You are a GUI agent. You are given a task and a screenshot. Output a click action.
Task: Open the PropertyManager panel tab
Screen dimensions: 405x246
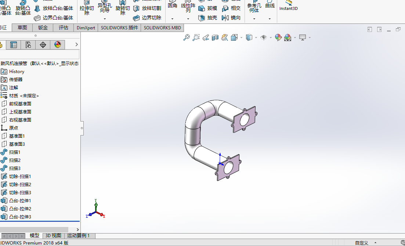(x=14, y=45)
